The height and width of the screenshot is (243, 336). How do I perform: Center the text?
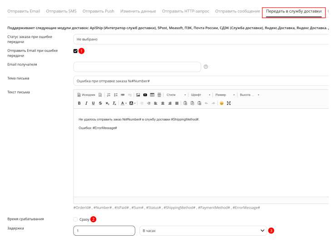163,103
